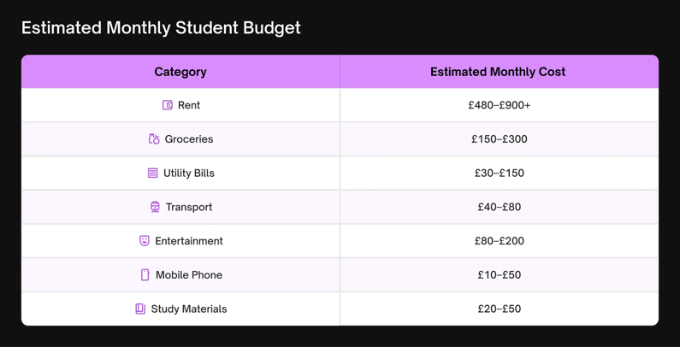Click the Rent label text

click(x=189, y=105)
